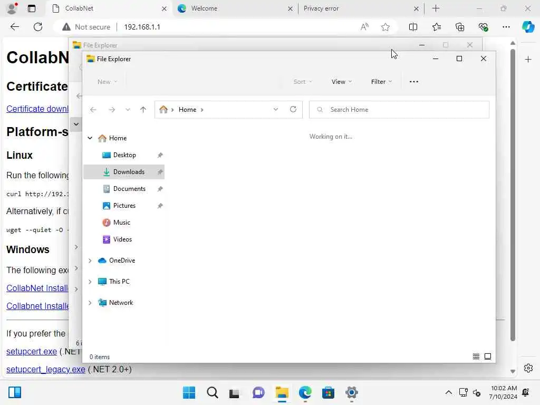The width and height of the screenshot is (540, 405).
Task: Click the Not secure warning indicator
Action: click(x=86, y=27)
